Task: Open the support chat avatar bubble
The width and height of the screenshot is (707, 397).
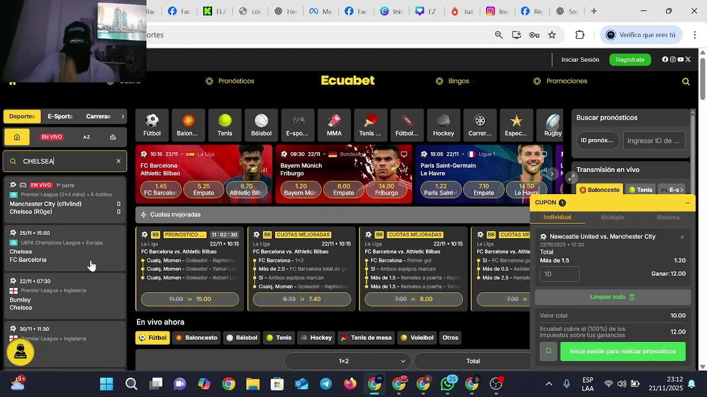Action: [20, 352]
